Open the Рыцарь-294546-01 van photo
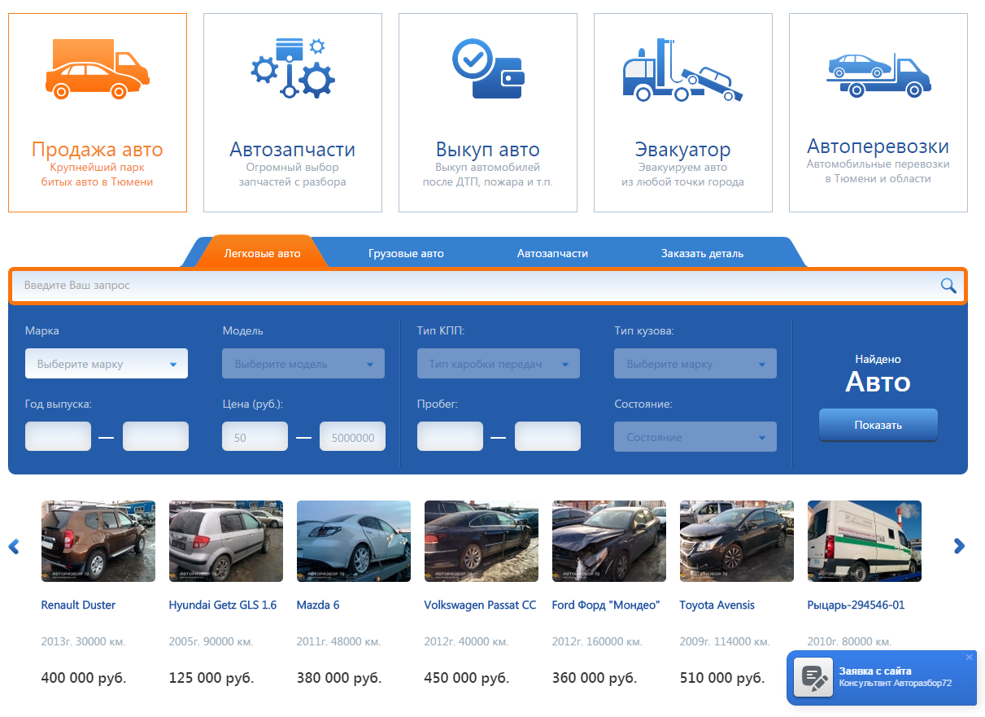Screen dimensions: 985x717 click(865, 541)
